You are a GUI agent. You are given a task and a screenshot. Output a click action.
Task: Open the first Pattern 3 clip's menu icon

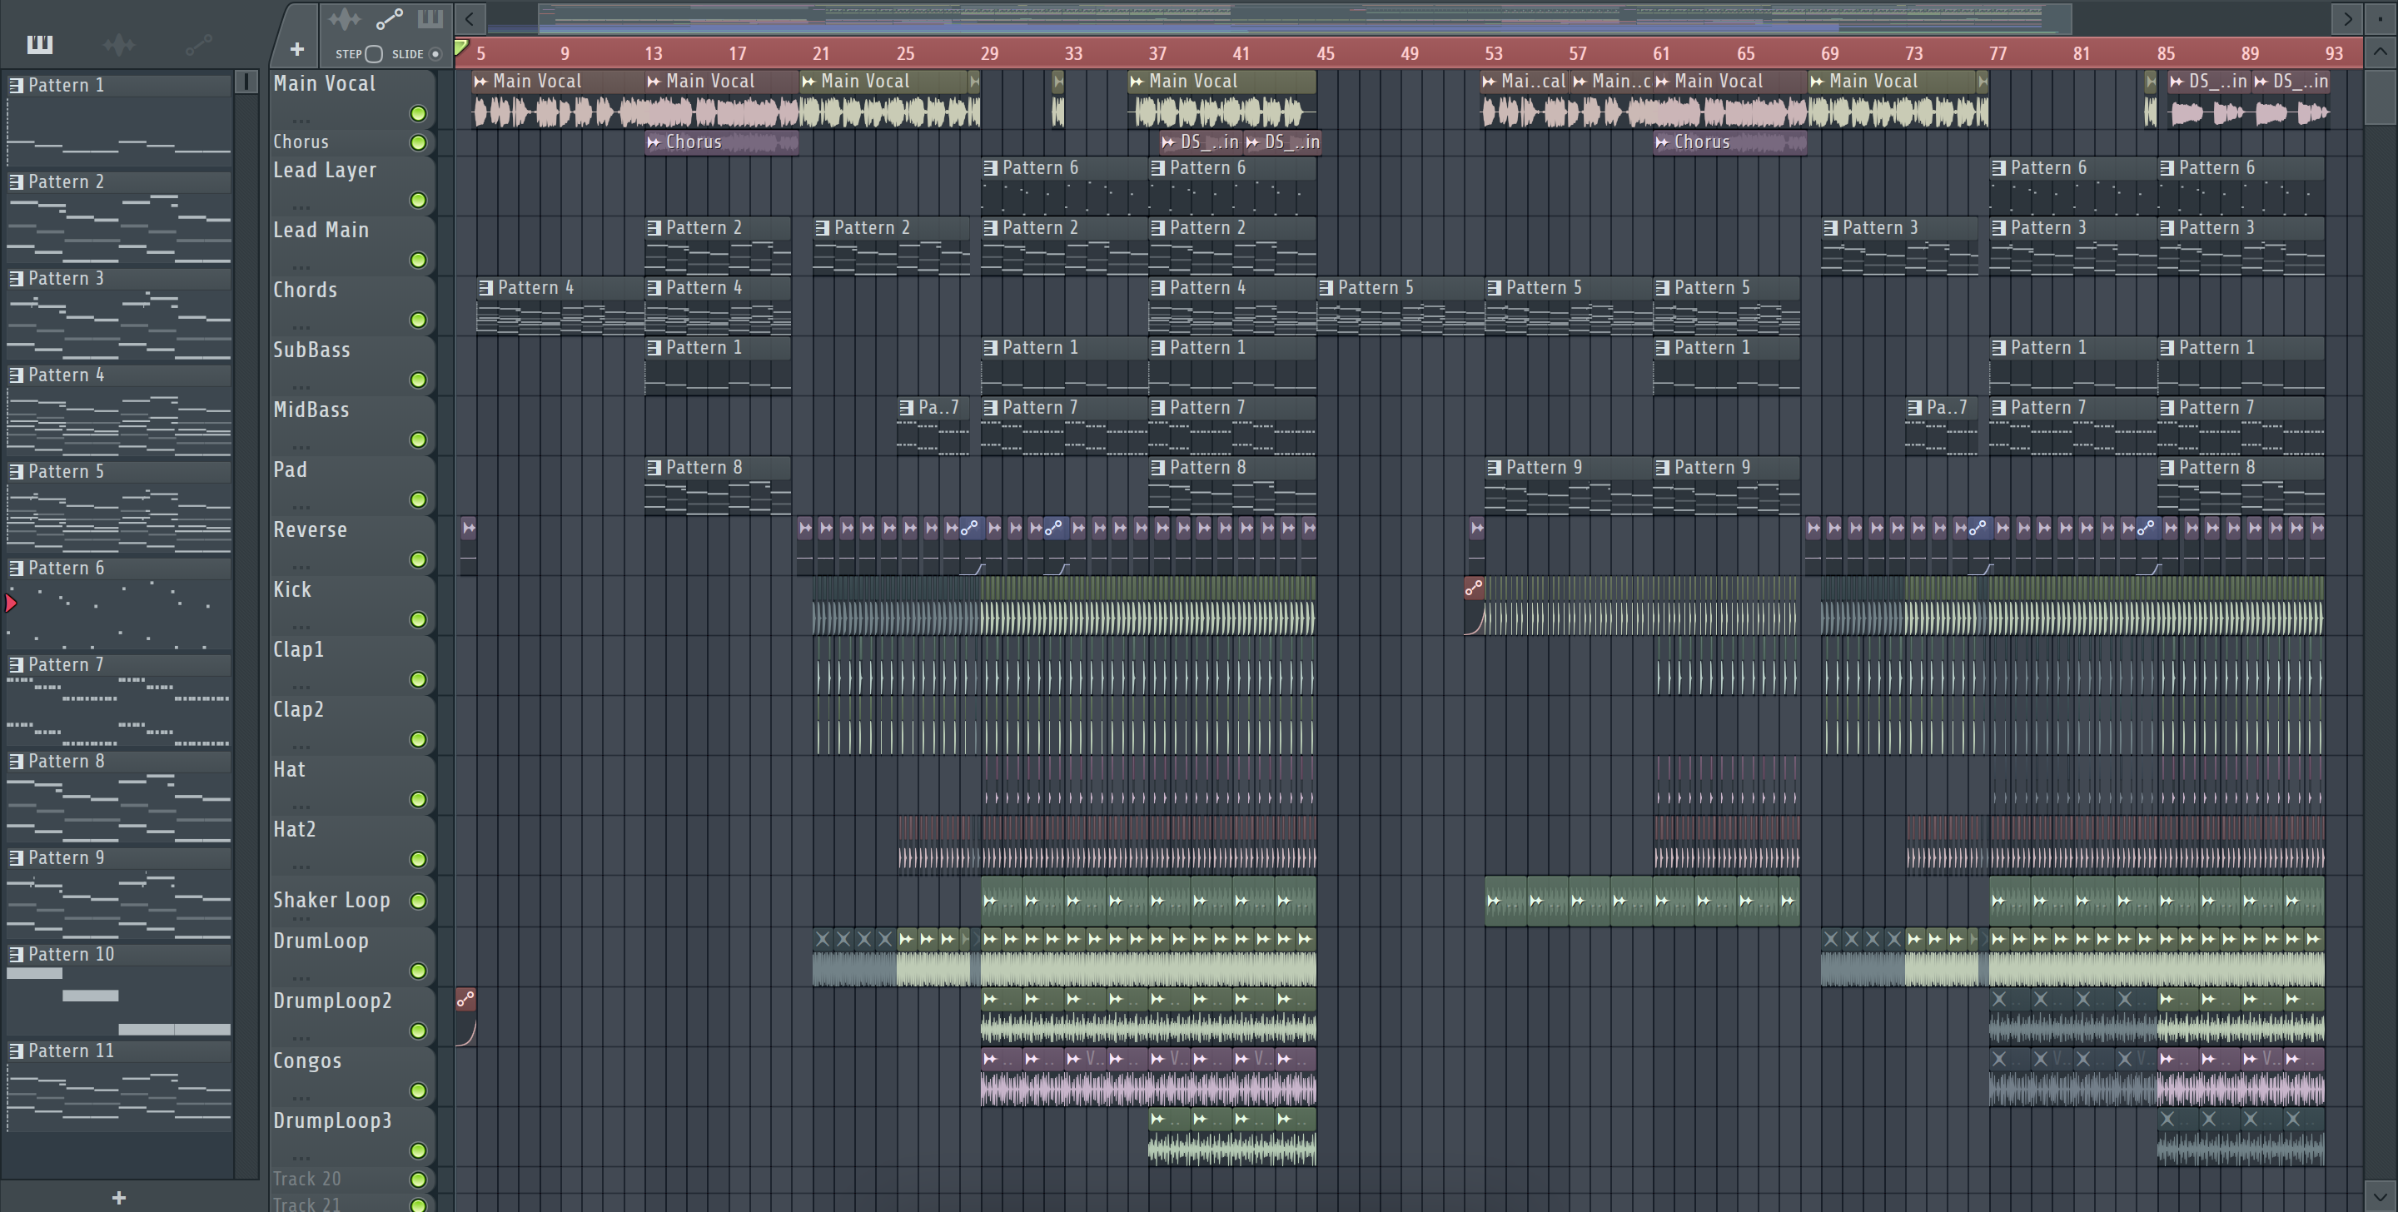(1830, 228)
